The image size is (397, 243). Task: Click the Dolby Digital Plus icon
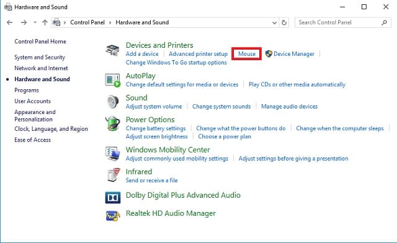113,198
